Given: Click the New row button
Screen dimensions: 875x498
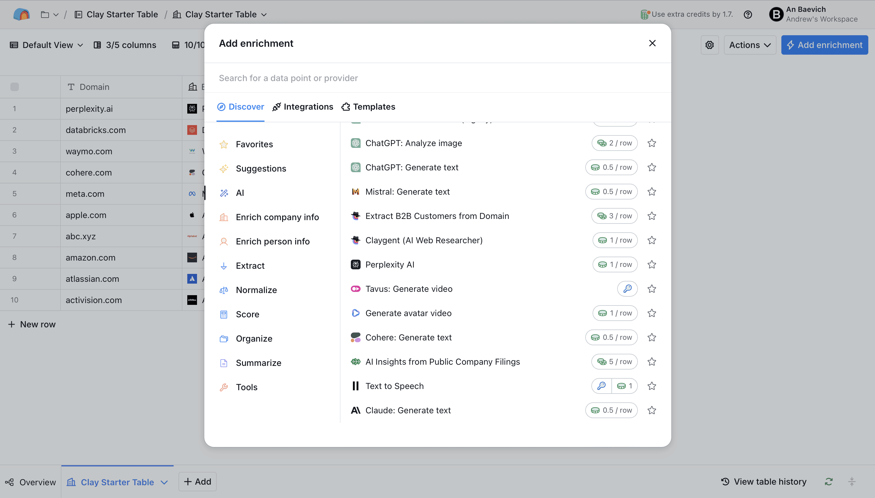Looking at the screenshot, I should click(32, 324).
